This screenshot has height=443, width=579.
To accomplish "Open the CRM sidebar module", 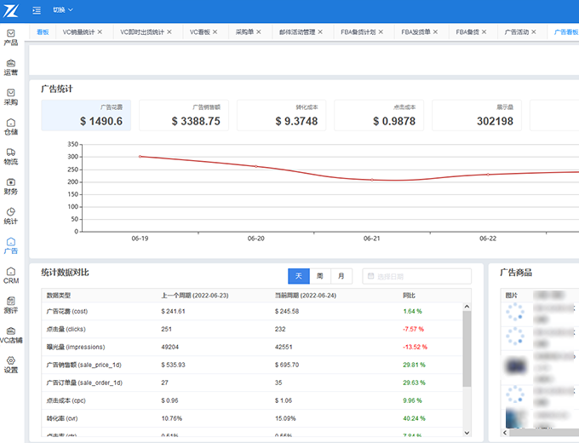I will click(10, 274).
